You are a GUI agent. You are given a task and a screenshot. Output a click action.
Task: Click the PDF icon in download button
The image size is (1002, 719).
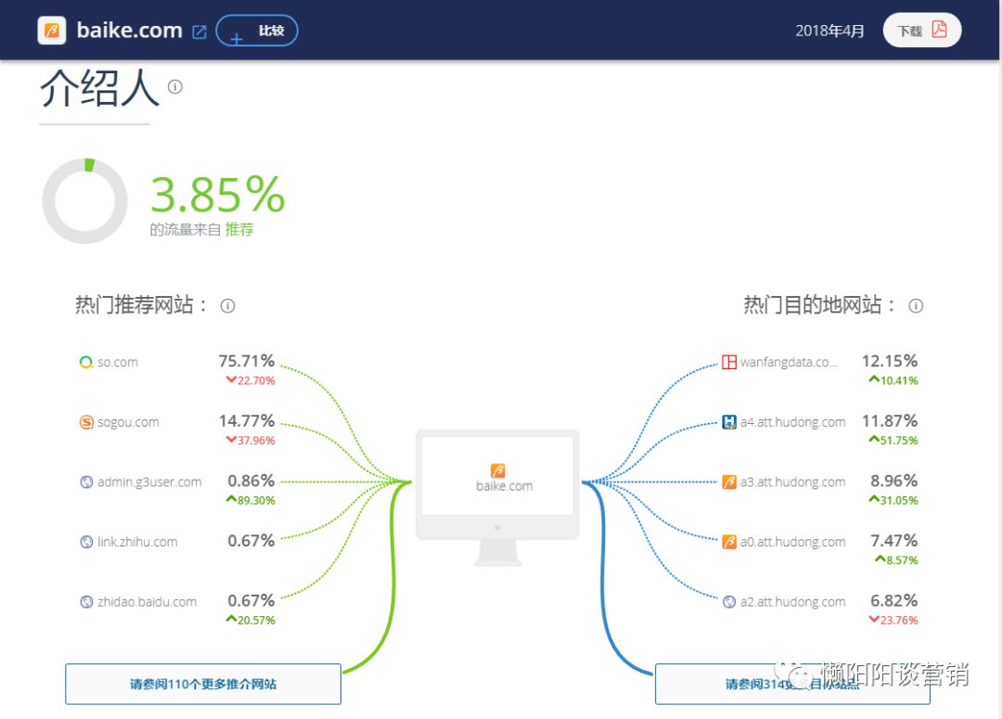939,30
